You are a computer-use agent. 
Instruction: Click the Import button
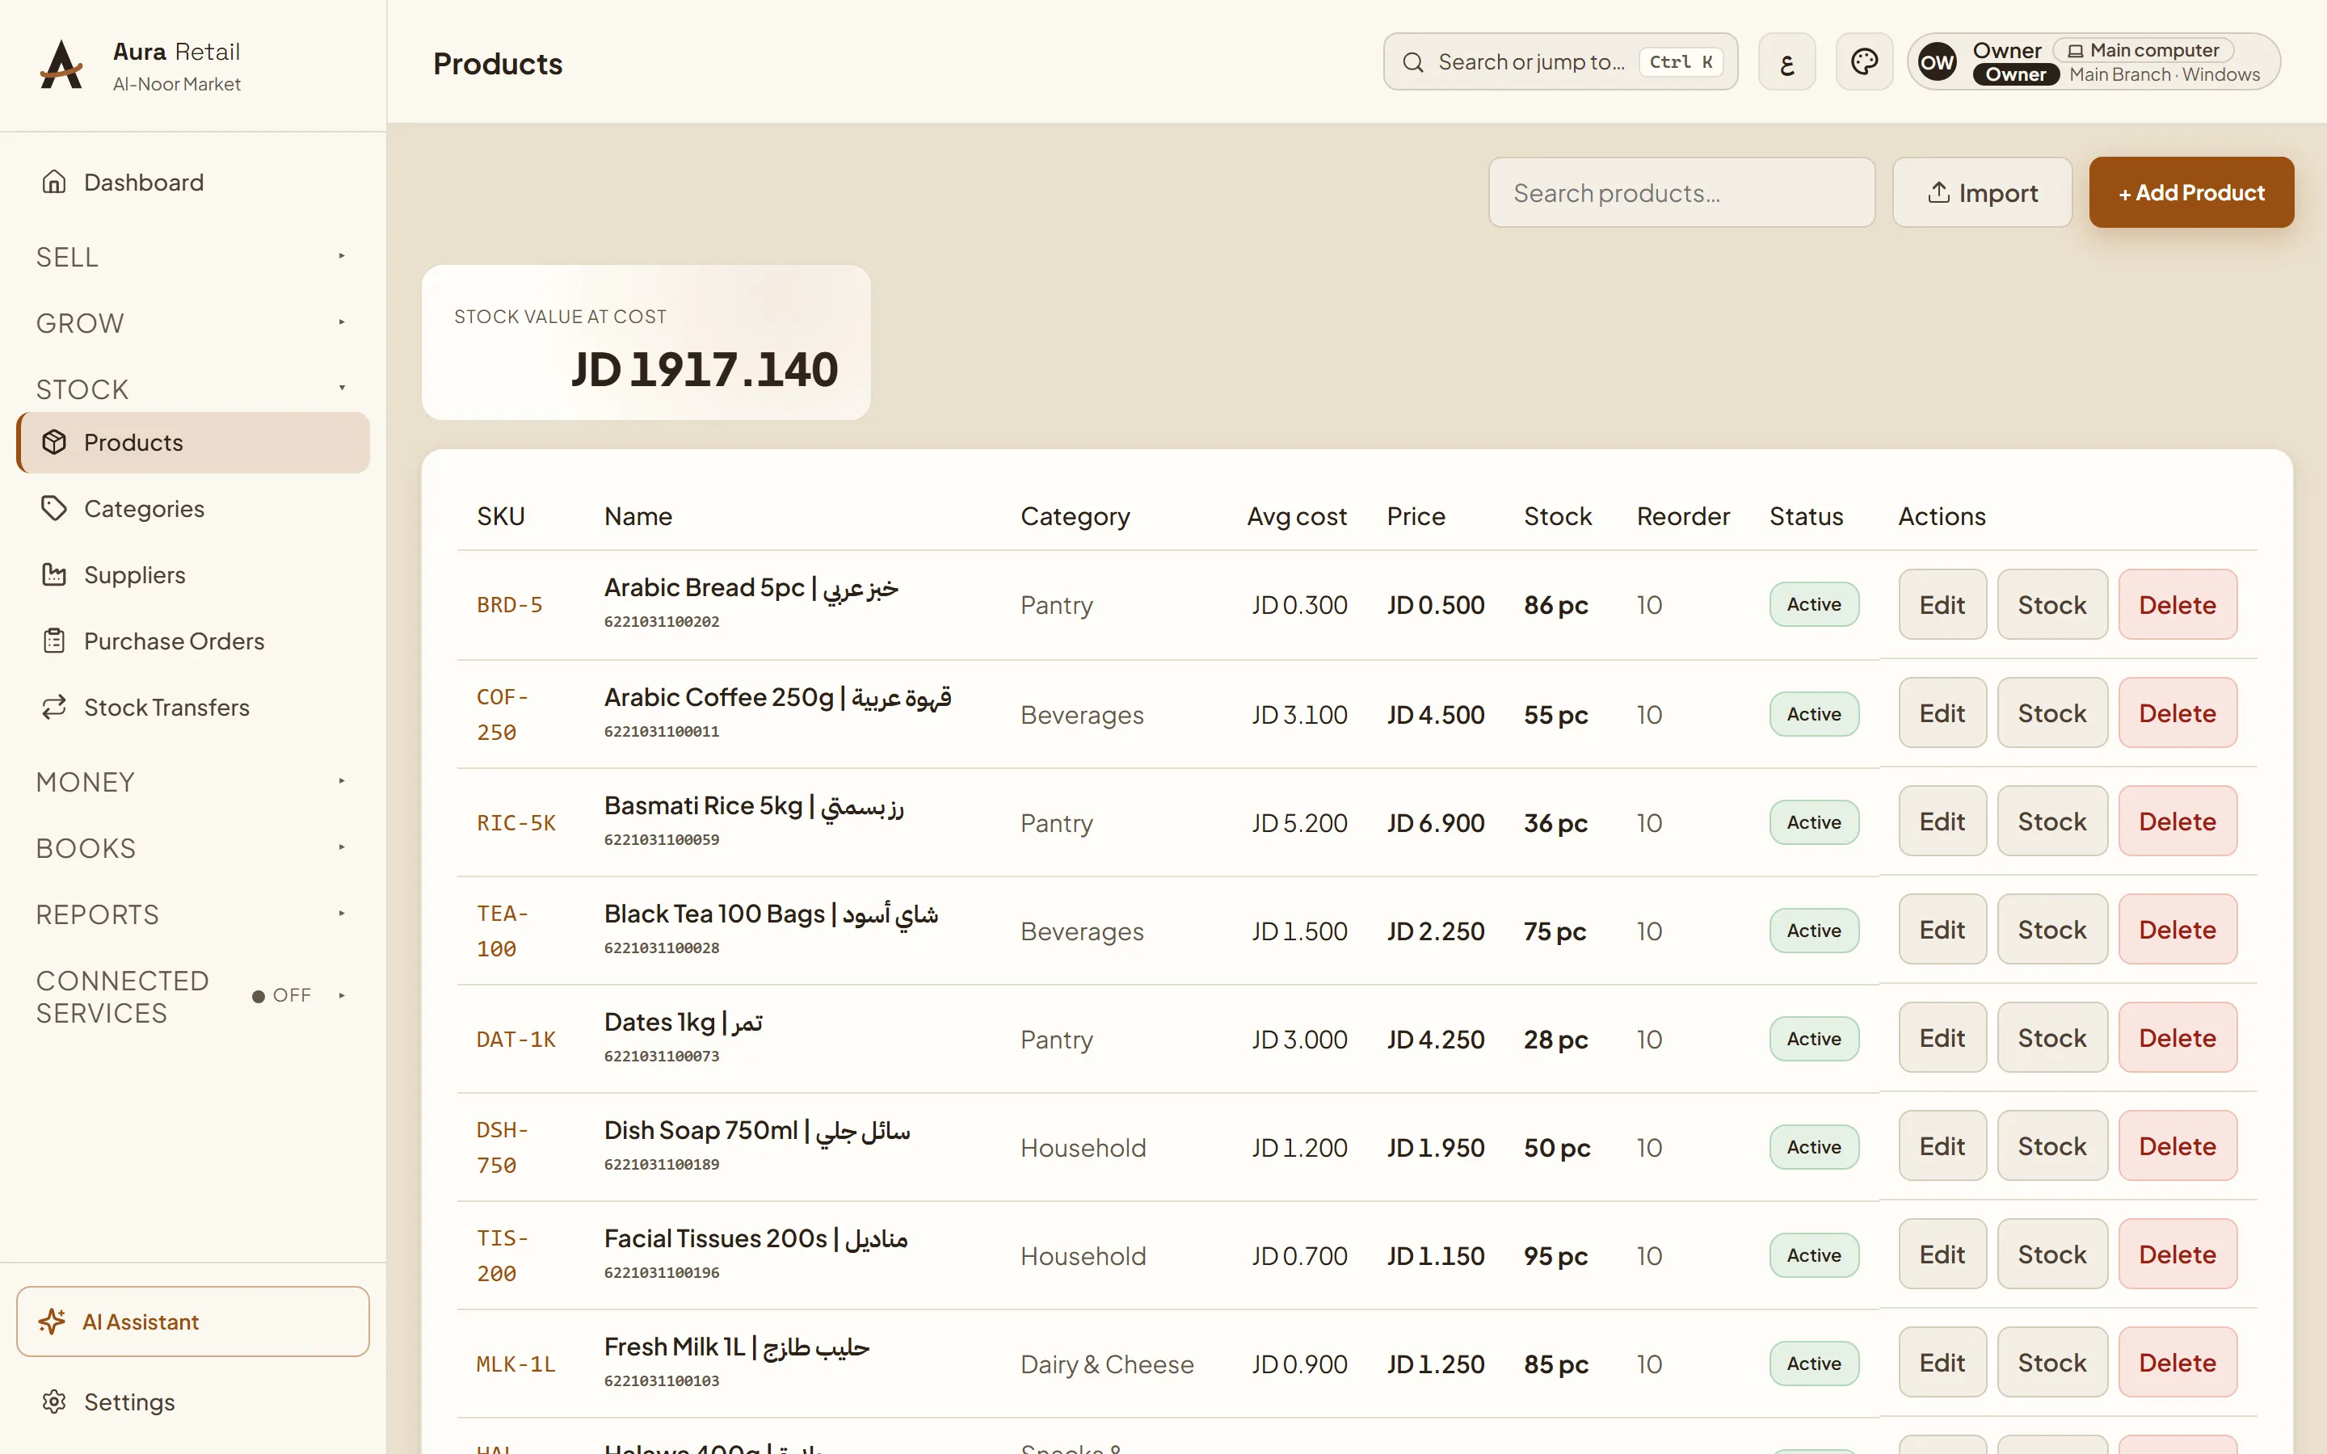(1982, 192)
